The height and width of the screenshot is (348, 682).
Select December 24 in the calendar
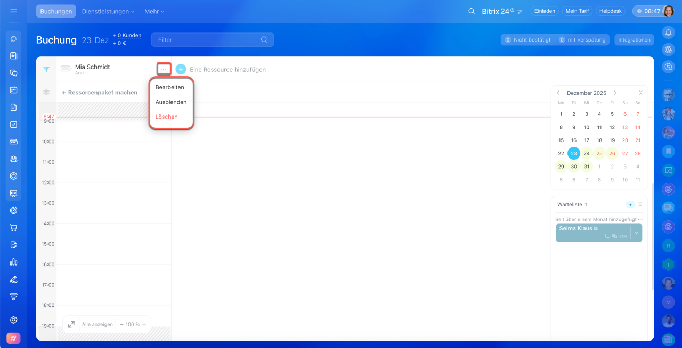pyautogui.click(x=586, y=153)
